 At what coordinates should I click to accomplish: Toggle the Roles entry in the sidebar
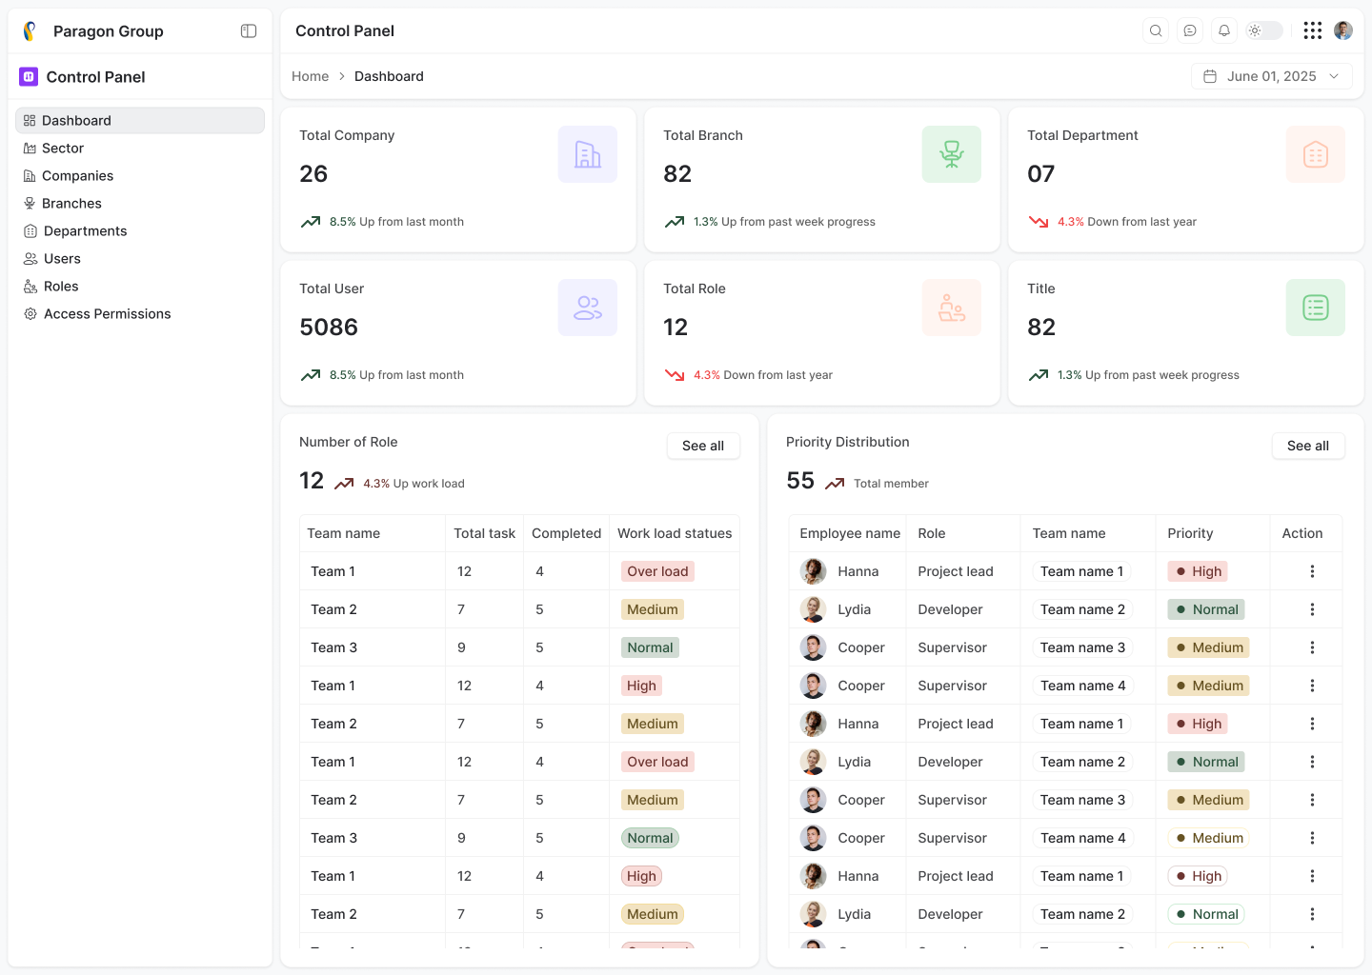pyautogui.click(x=60, y=286)
